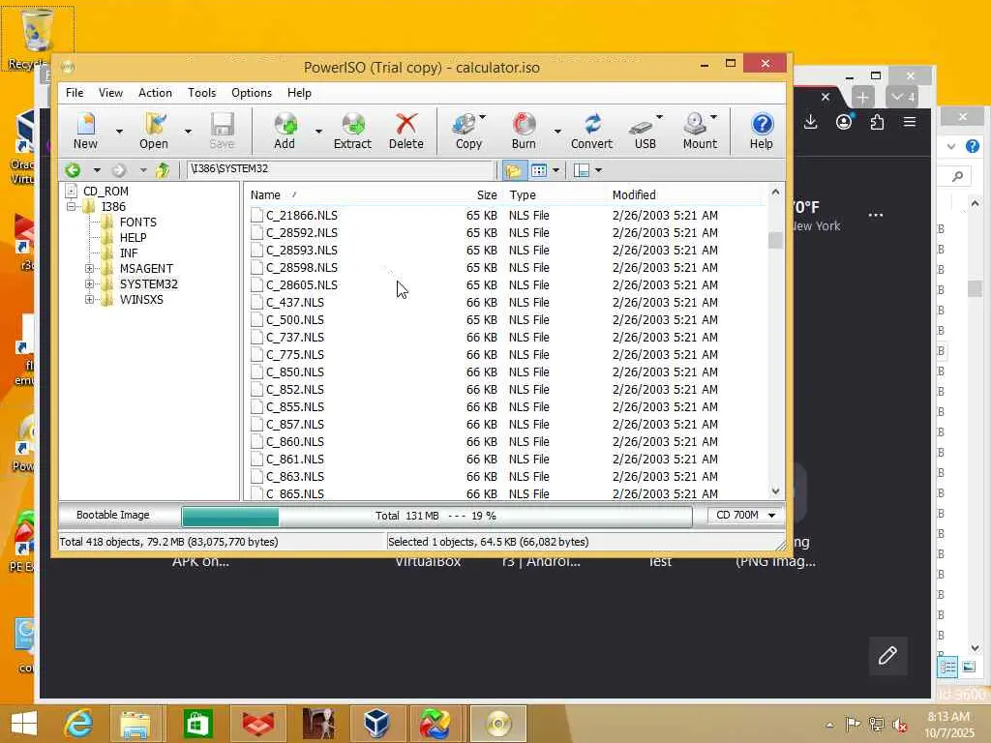Viewport: 991px width, 743px height.
Task: Go up one folder level icon
Action: 163,170
